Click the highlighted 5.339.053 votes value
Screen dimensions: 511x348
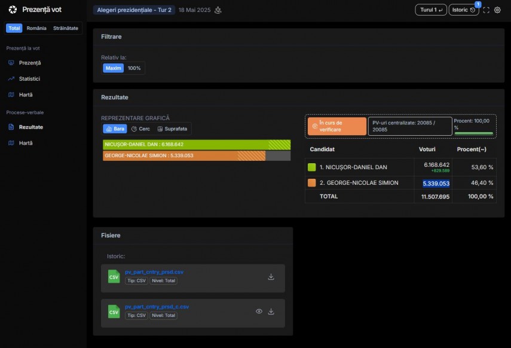[436, 184]
